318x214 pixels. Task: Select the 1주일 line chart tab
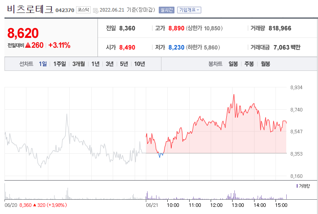[x=59, y=64]
